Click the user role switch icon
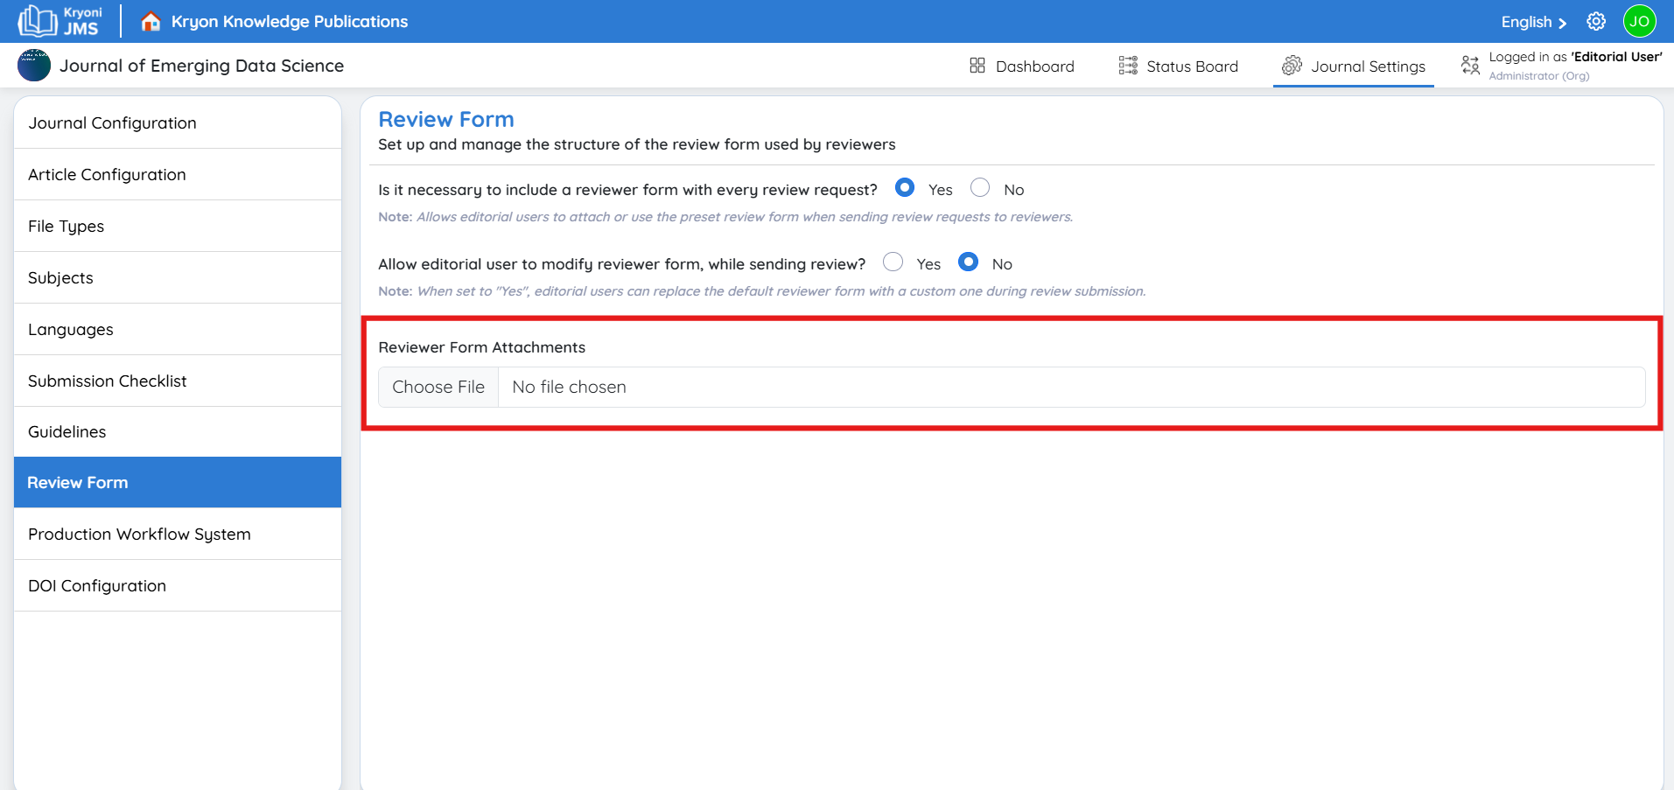The image size is (1674, 790). click(1470, 66)
